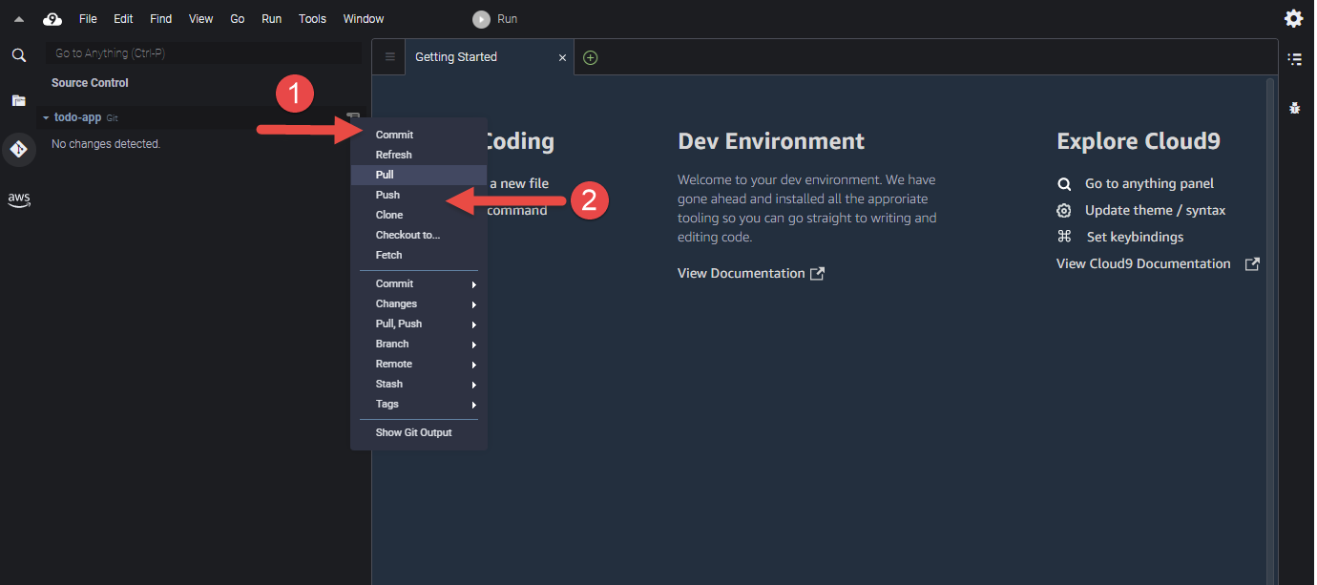Select Push in the context menu
Image resolution: width=1317 pixels, height=585 pixels.
[419, 196]
